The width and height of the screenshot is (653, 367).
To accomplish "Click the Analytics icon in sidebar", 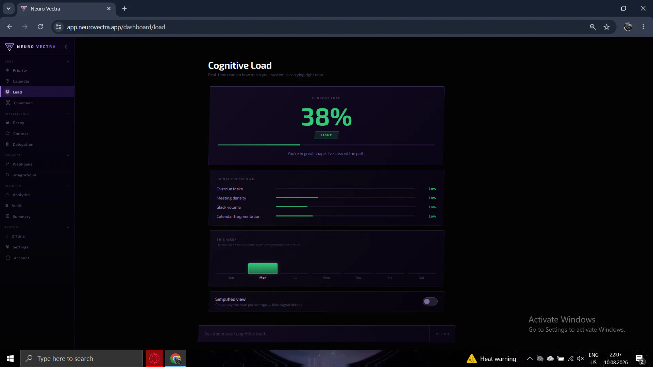I will (x=7, y=195).
